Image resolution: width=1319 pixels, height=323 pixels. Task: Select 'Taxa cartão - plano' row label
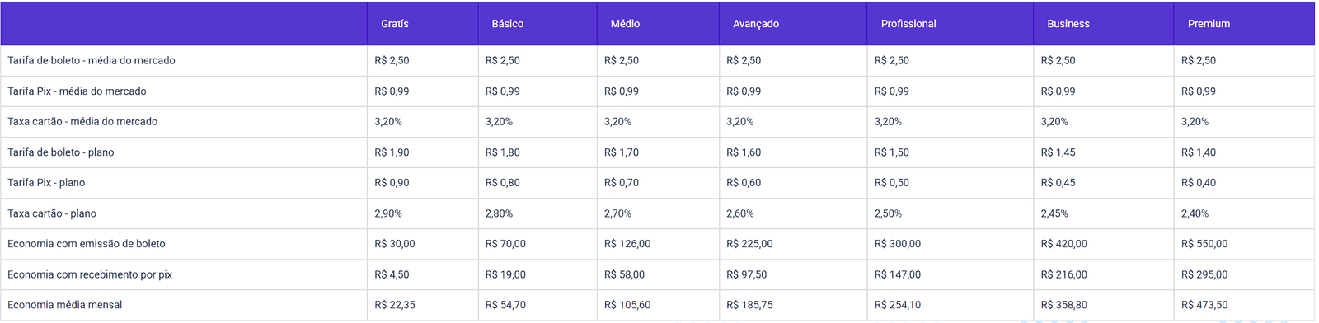52,213
